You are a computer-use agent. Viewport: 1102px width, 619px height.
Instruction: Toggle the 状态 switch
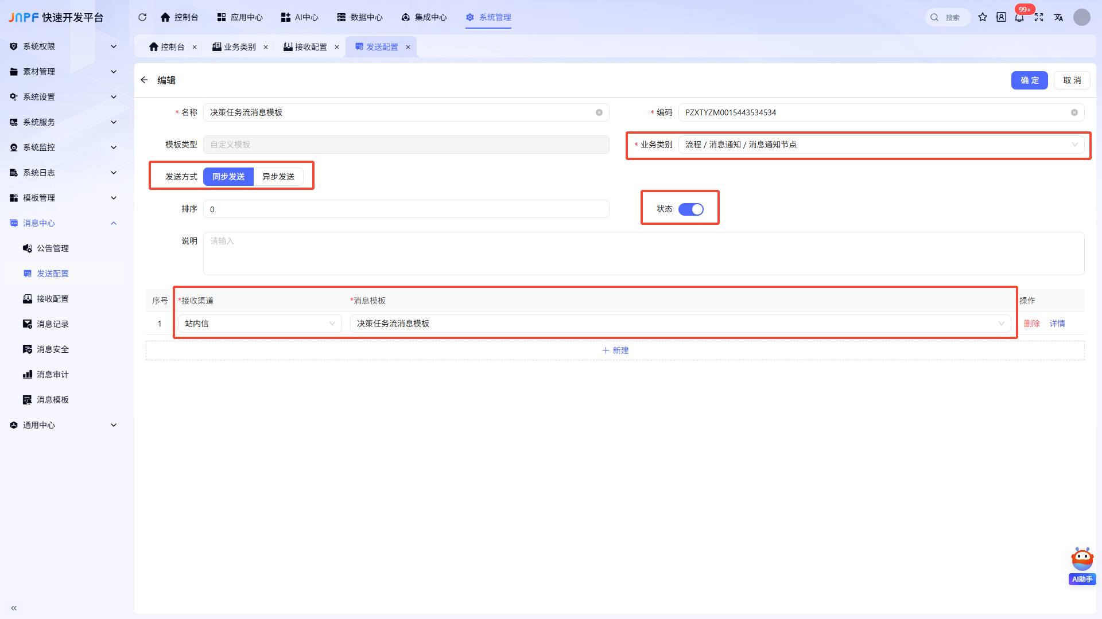(691, 209)
